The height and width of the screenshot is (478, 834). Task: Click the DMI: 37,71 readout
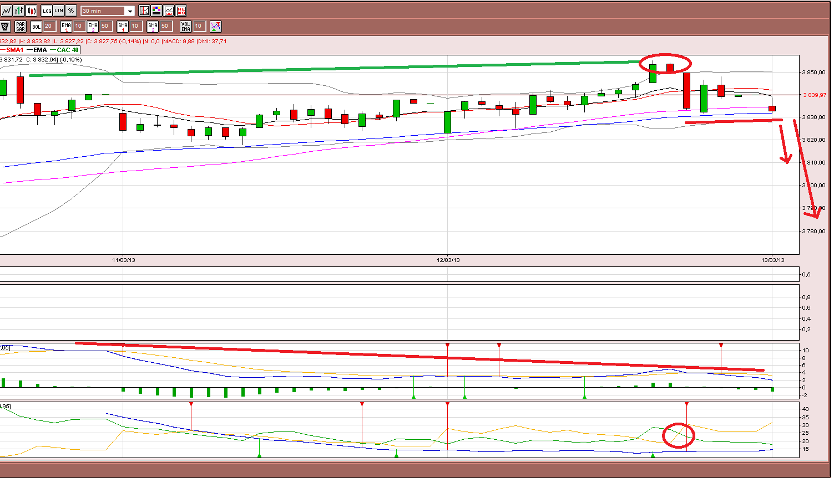click(211, 42)
